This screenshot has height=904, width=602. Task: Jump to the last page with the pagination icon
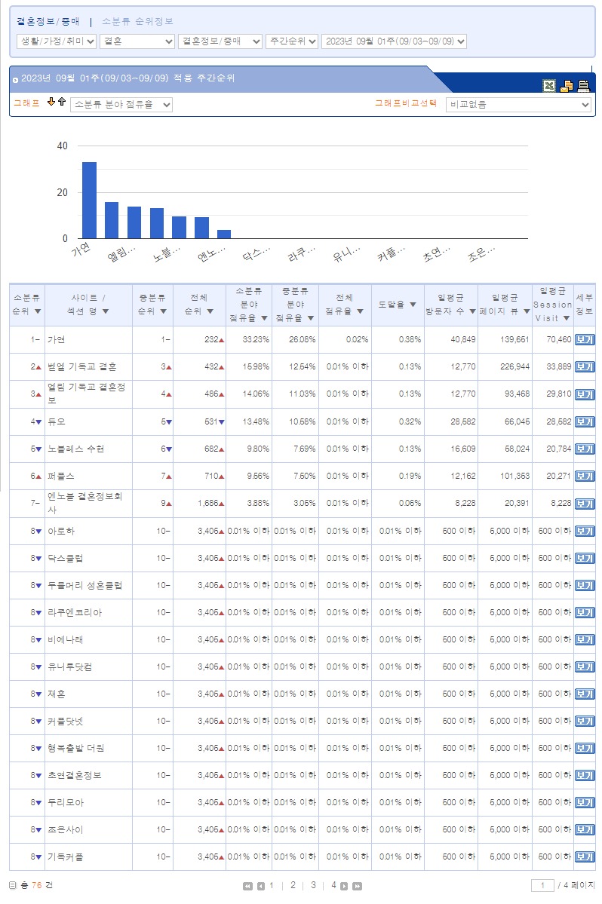tap(357, 886)
